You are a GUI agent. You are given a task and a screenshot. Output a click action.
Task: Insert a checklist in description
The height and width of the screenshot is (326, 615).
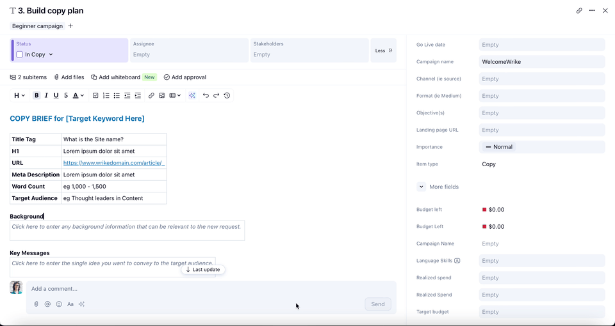tap(95, 95)
